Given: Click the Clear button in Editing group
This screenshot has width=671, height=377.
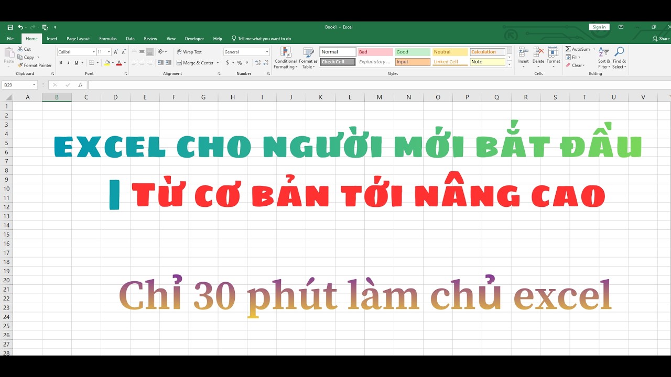Looking at the screenshot, I should 575,65.
